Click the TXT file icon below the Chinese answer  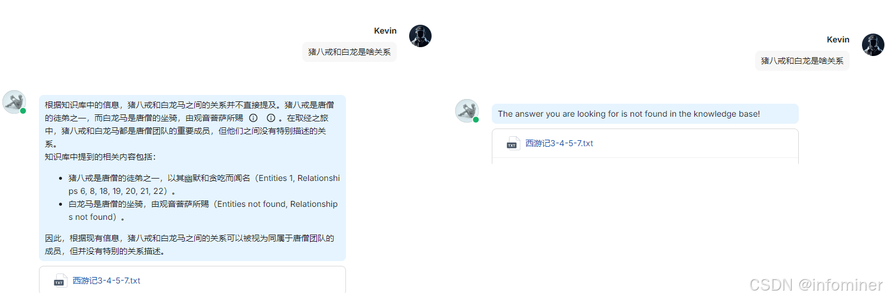click(60, 281)
